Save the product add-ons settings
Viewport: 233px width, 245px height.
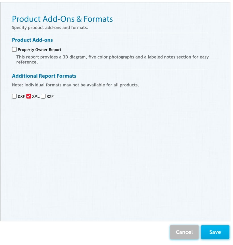click(215, 232)
